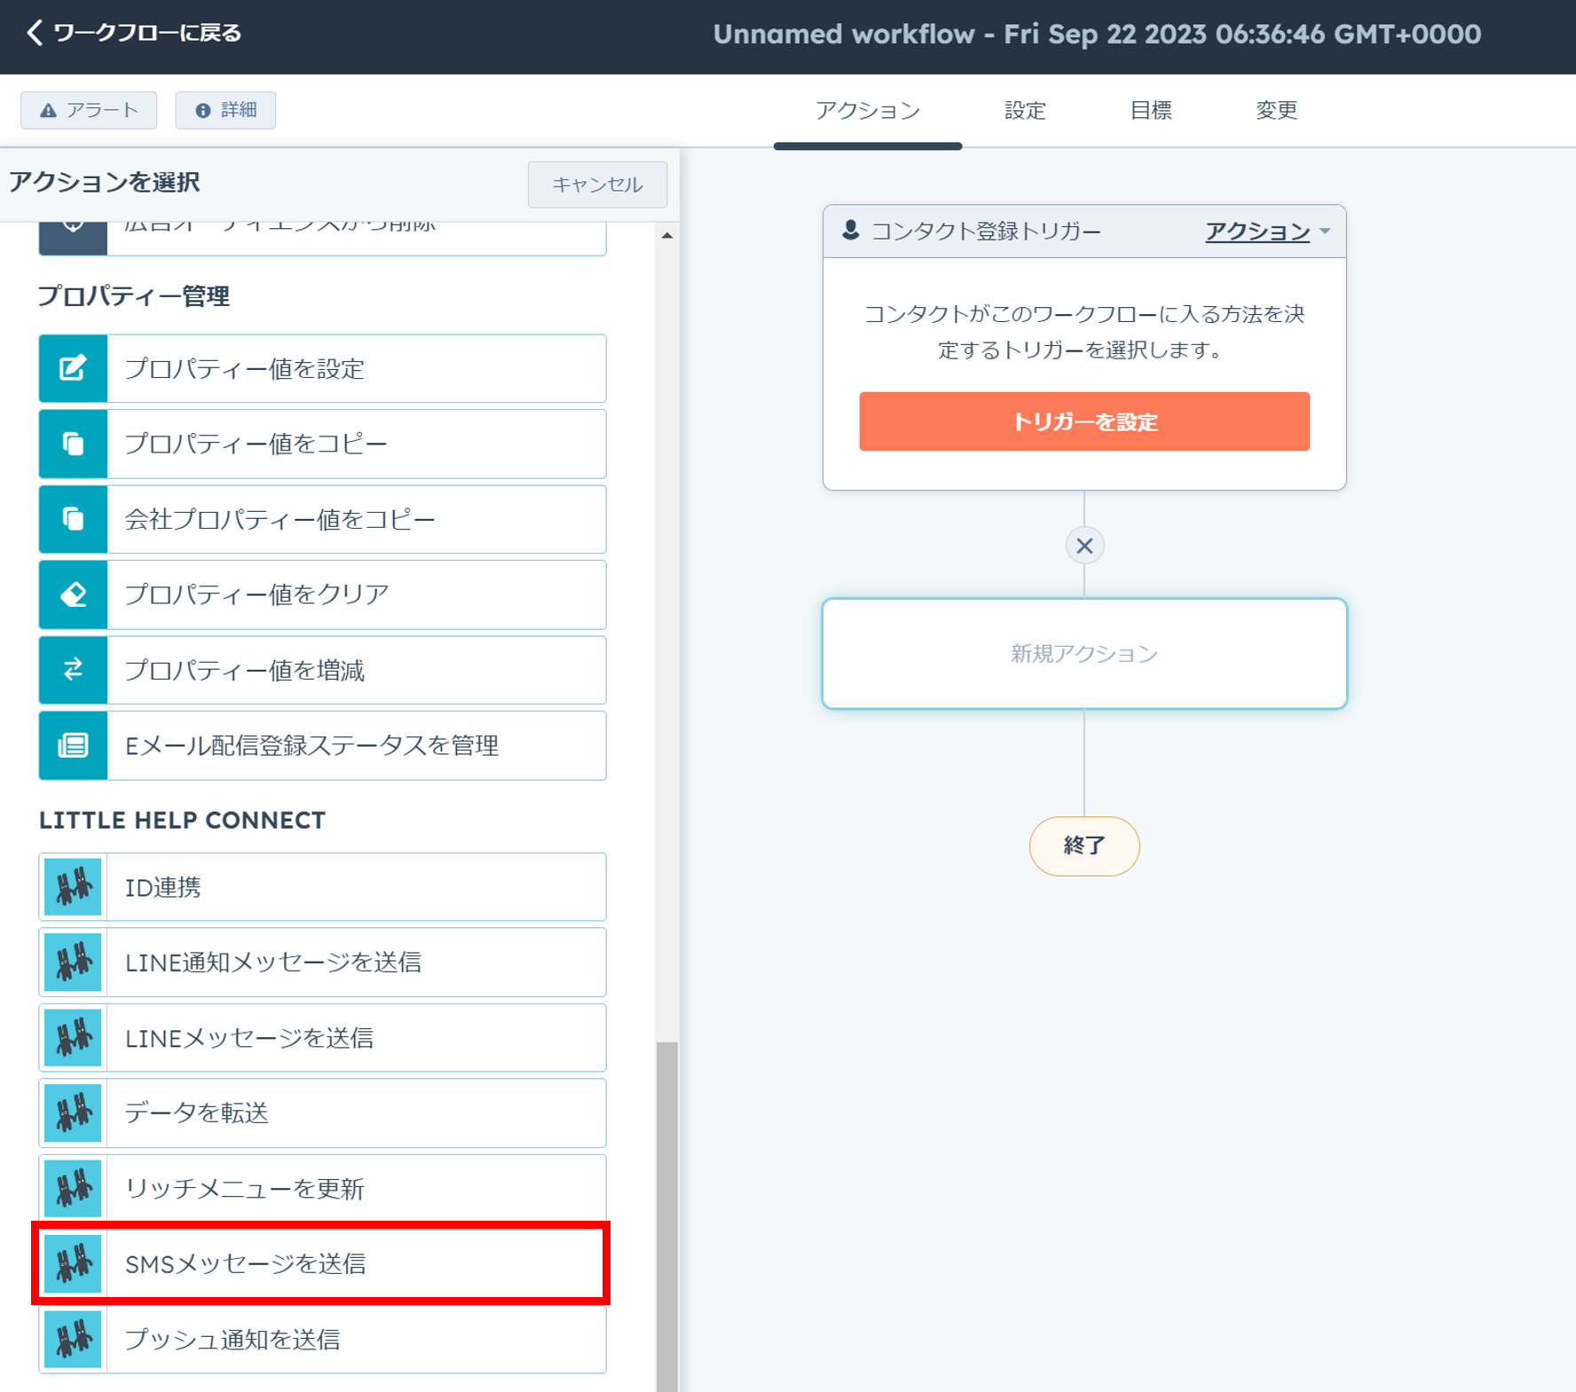1576x1392 pixels.
Task: Select the SMSメッセージを送信 action
Action: pos(321,1263)
